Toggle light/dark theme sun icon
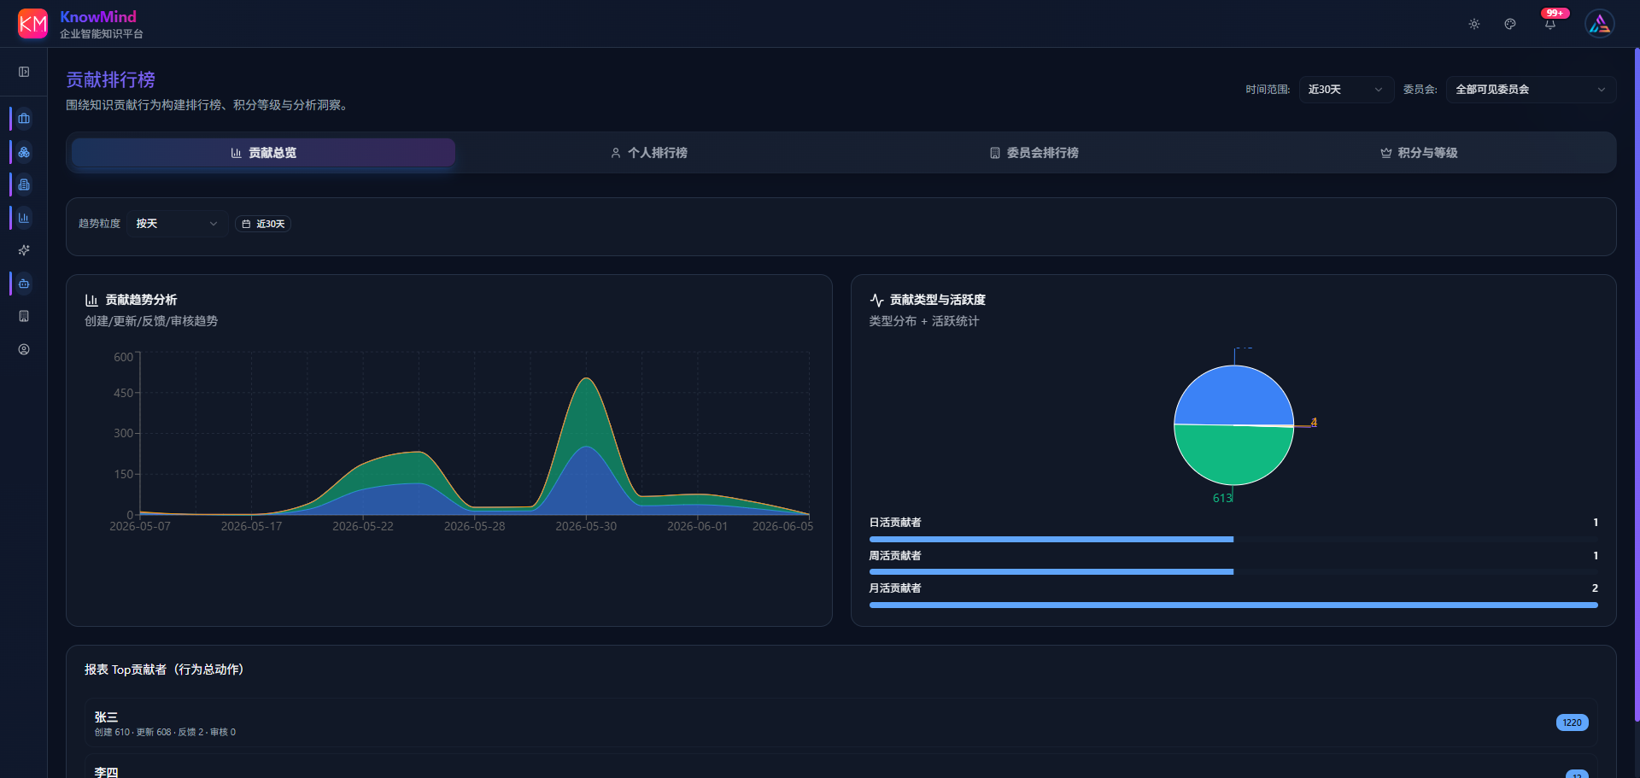The height and width of the screenshot is (778, 1640). tap(1474, 24)
